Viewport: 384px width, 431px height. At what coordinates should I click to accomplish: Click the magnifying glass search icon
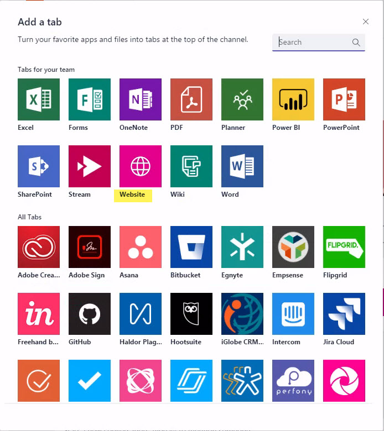pyautogui.click(x=356, y=43)
